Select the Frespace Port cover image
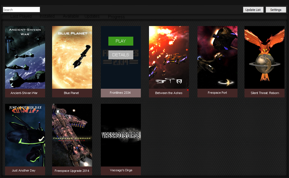Image resolution: width=289 pixels, height=178 pixels. (217, 57)
